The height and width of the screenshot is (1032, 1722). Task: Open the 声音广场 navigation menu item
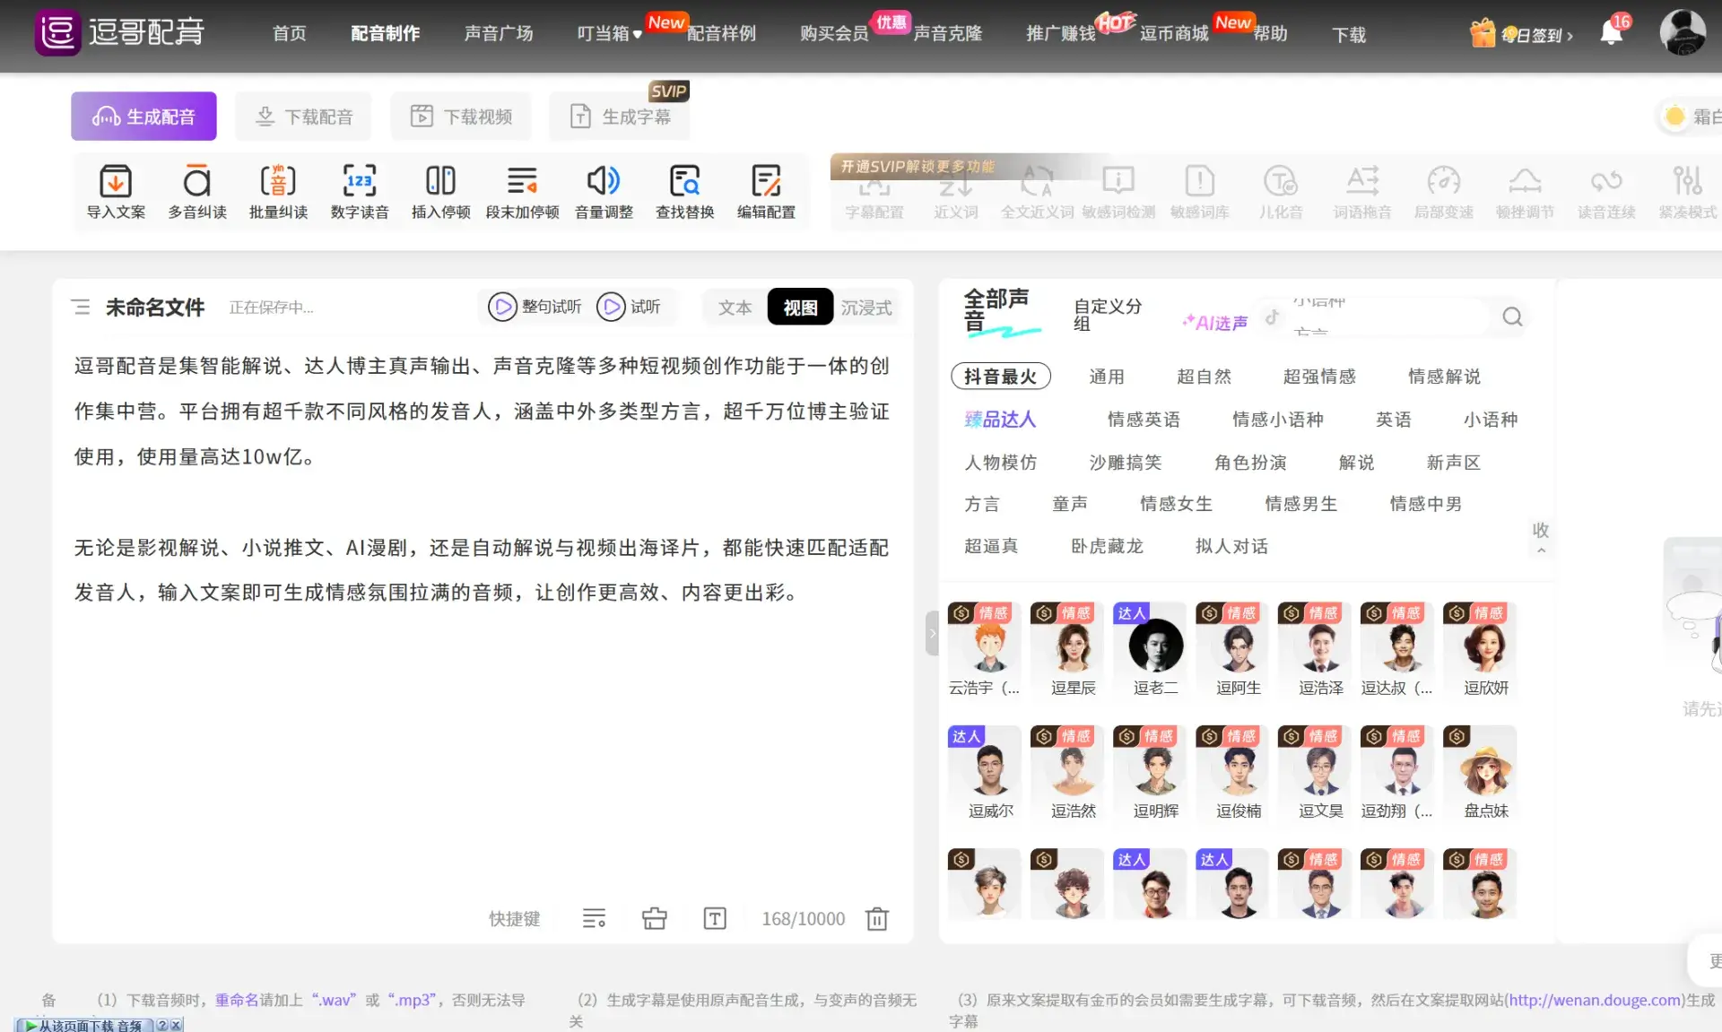pos(499,34)
